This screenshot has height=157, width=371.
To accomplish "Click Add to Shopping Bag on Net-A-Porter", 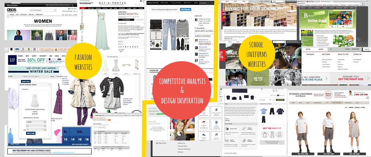I will [126, 20].
